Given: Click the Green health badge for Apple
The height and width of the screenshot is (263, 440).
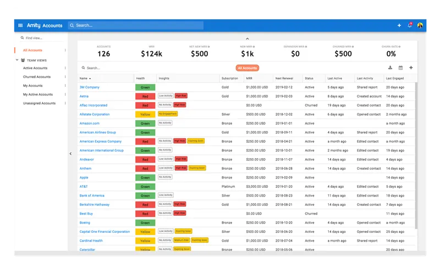Looking at the screenshot, I should tap(145, 177).
